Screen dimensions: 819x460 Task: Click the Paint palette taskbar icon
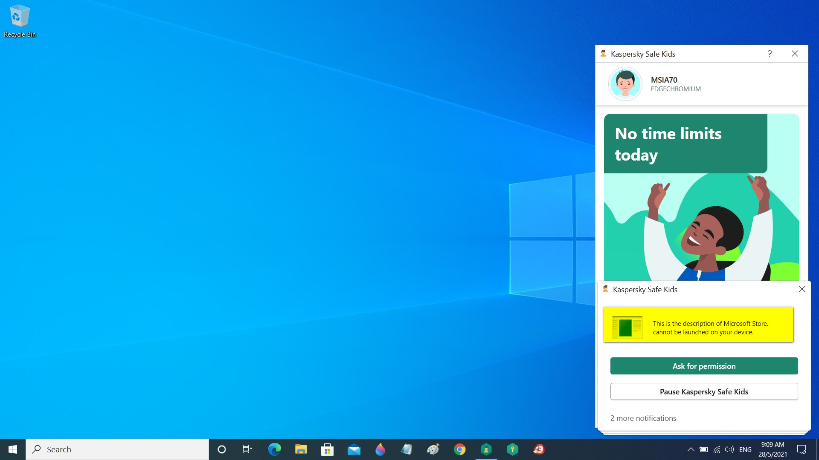point(433,449)
